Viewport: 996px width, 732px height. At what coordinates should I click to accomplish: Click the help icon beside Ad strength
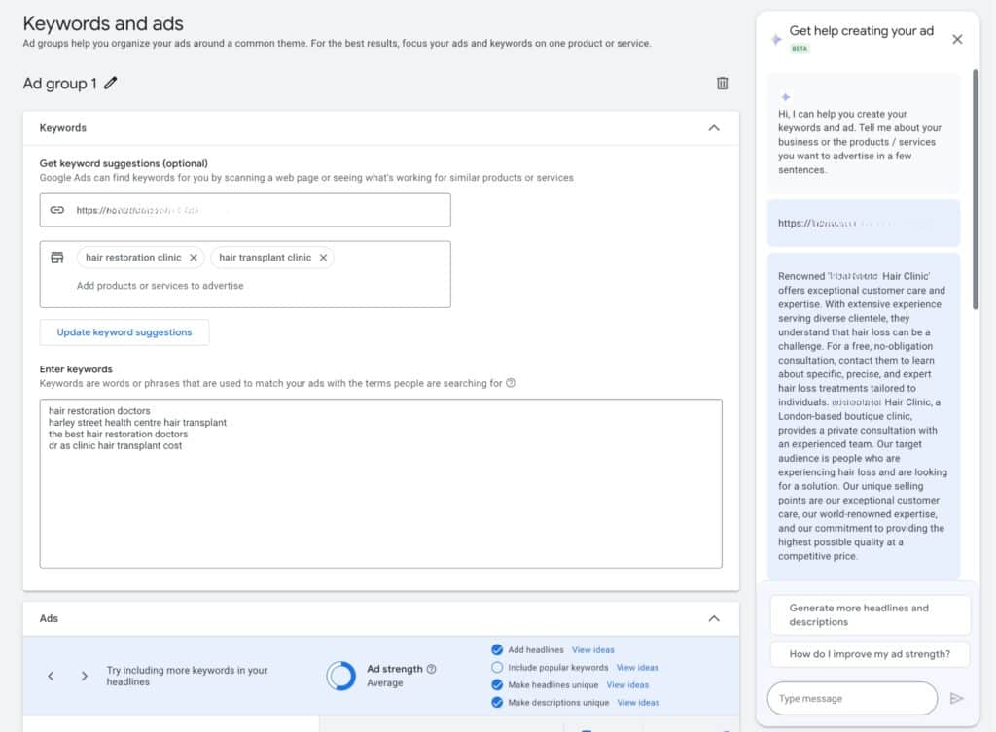click(x=432, y=669)
